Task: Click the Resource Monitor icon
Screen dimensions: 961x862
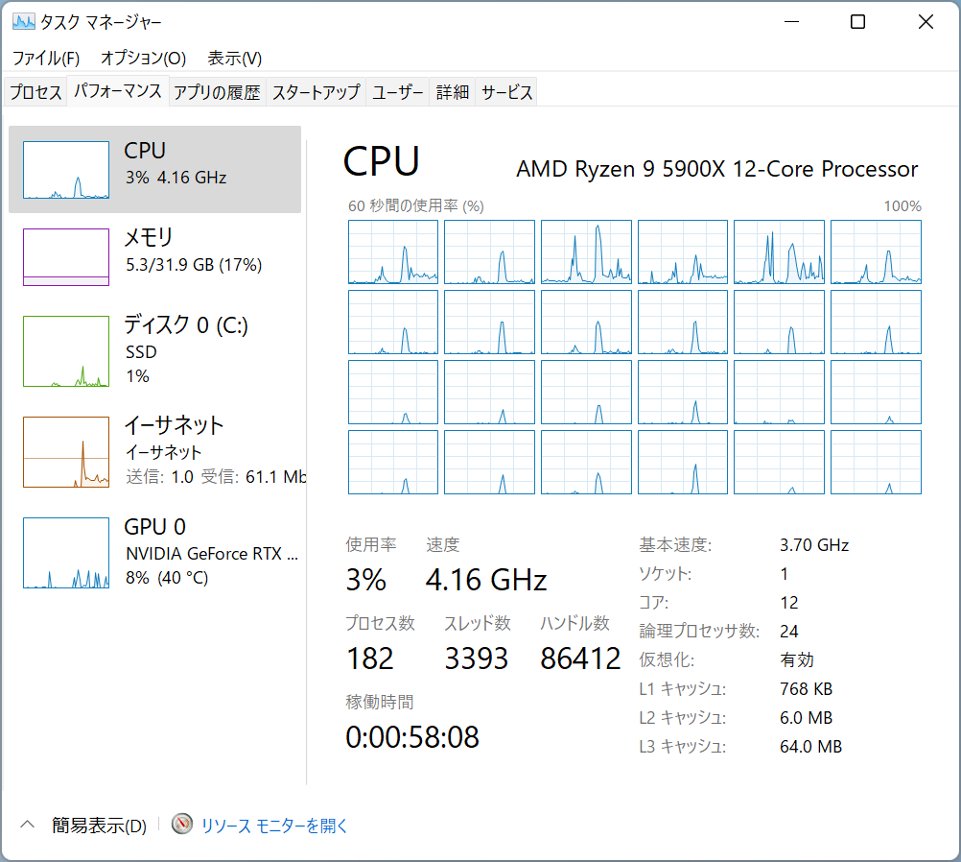Action: pyautogui.click(x=182, y=825)
